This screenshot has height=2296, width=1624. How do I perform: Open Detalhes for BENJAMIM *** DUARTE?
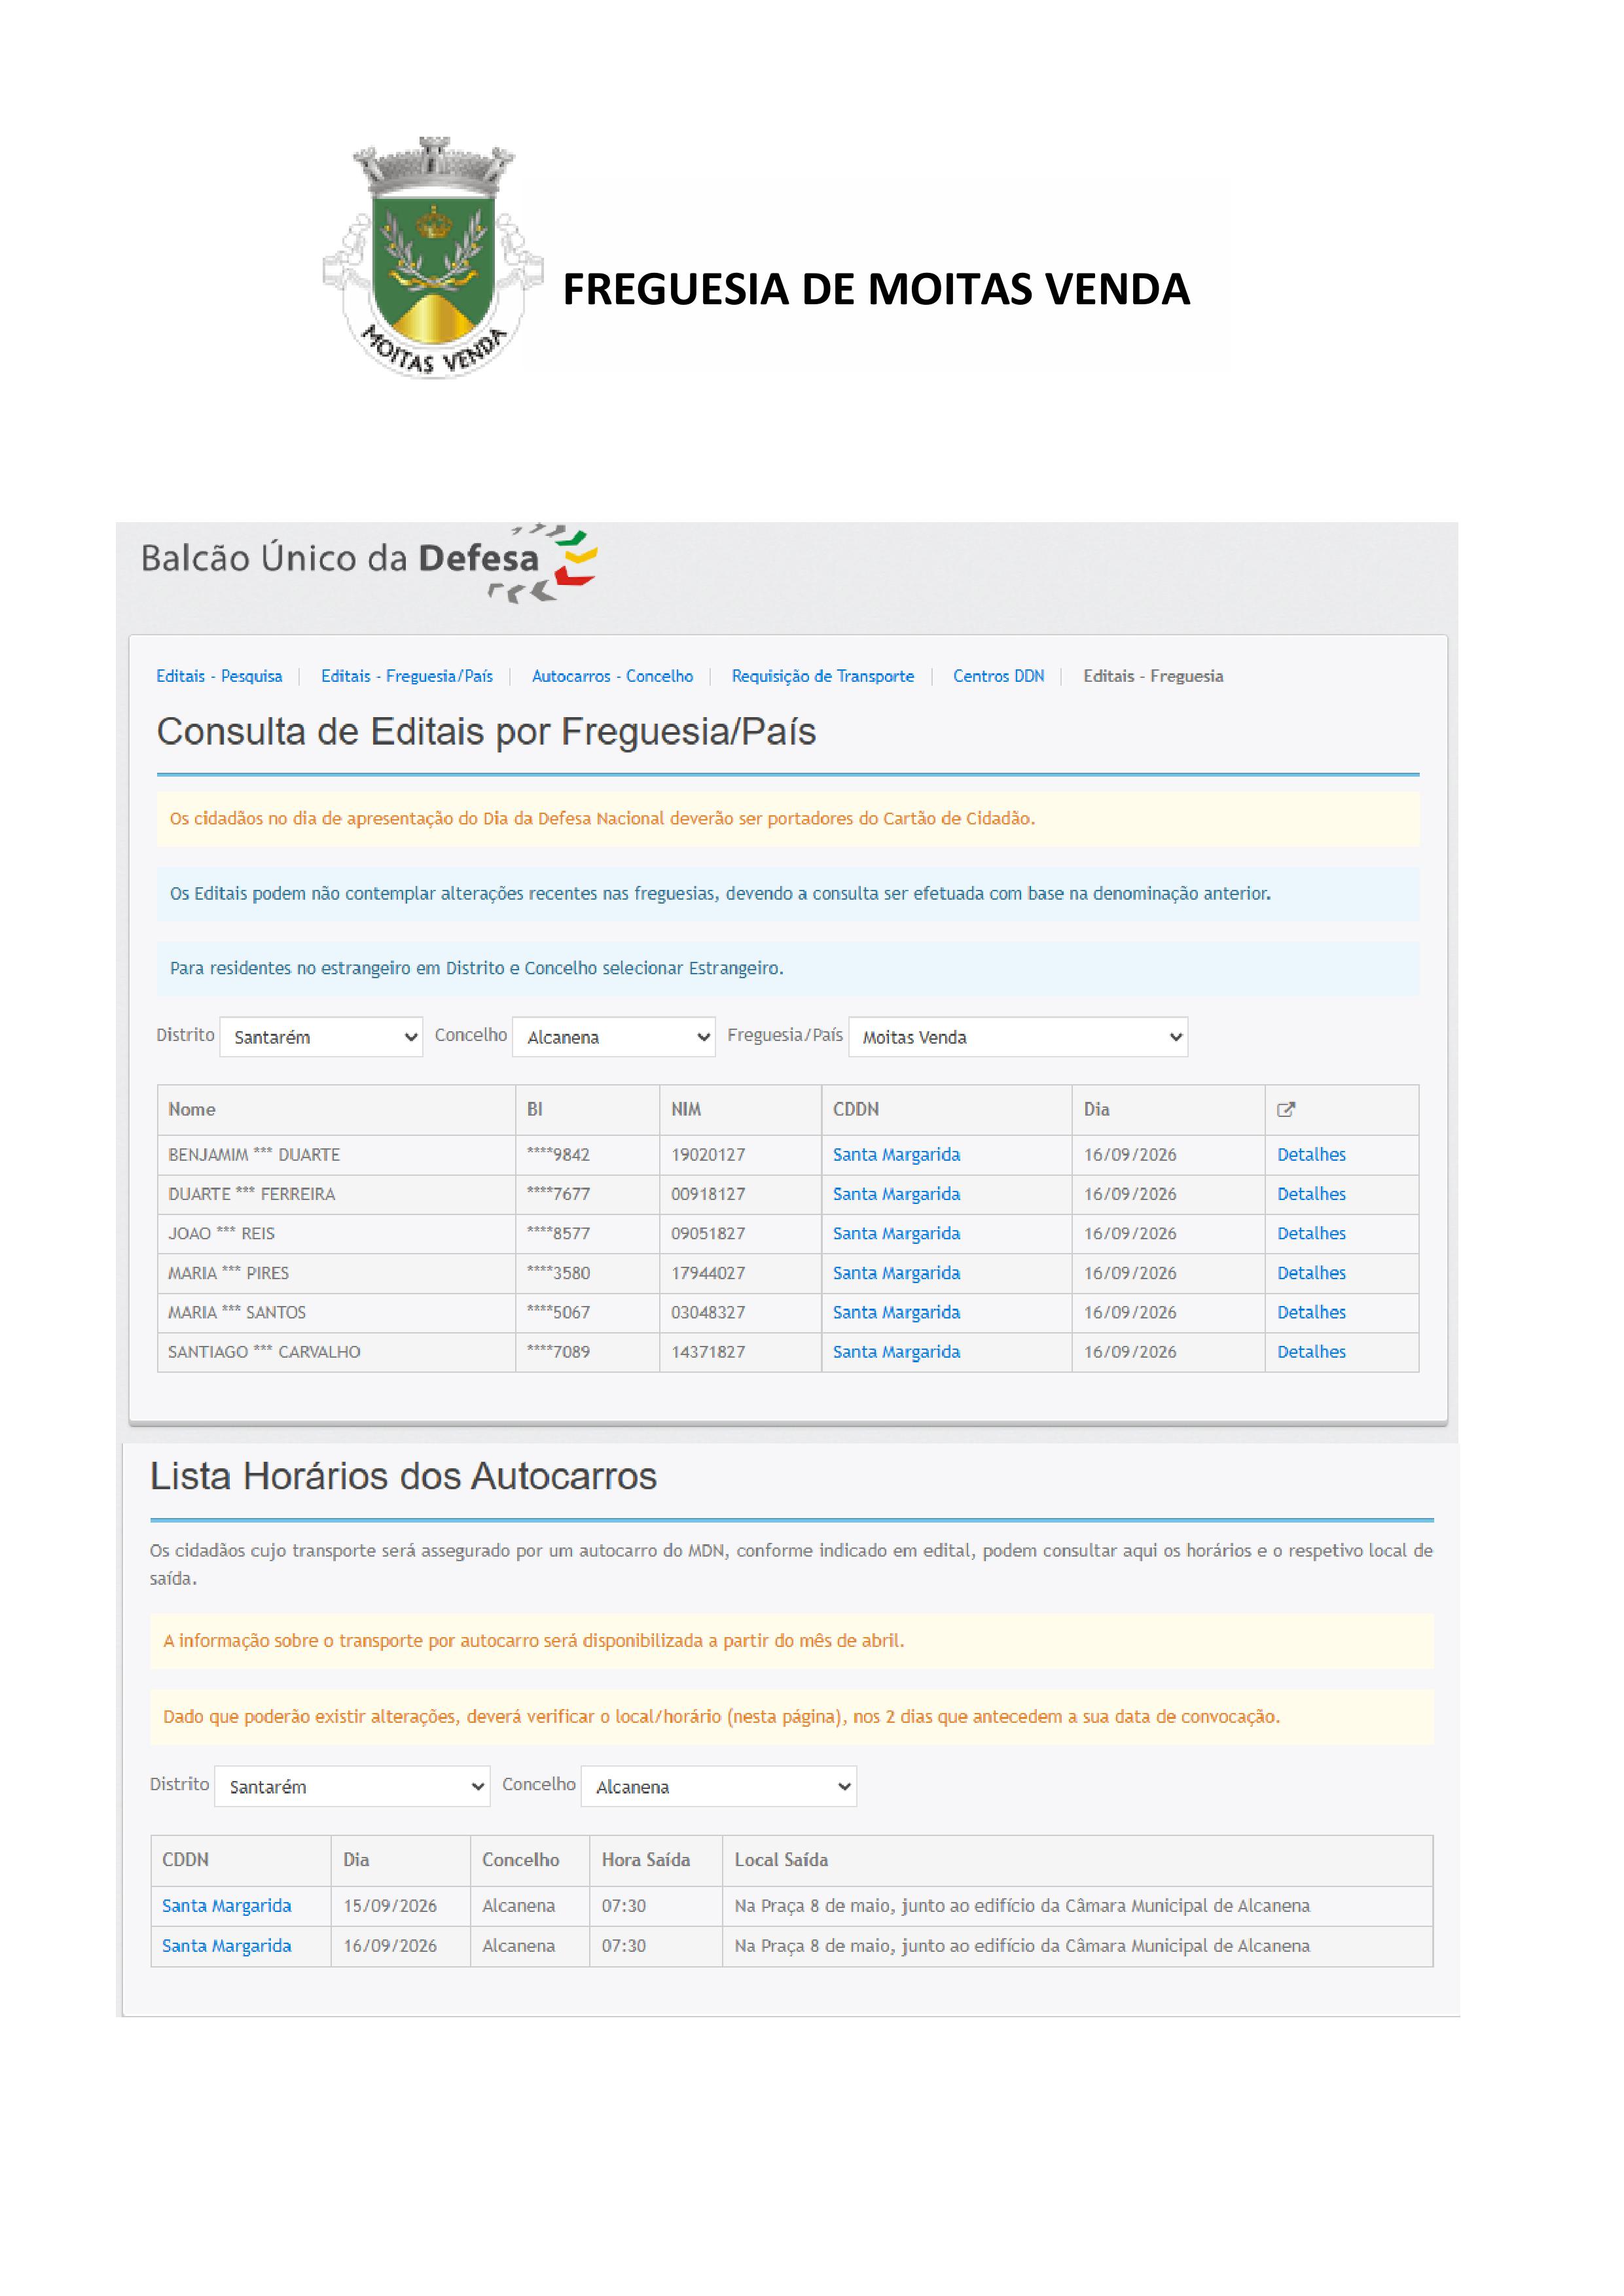1311,1154
